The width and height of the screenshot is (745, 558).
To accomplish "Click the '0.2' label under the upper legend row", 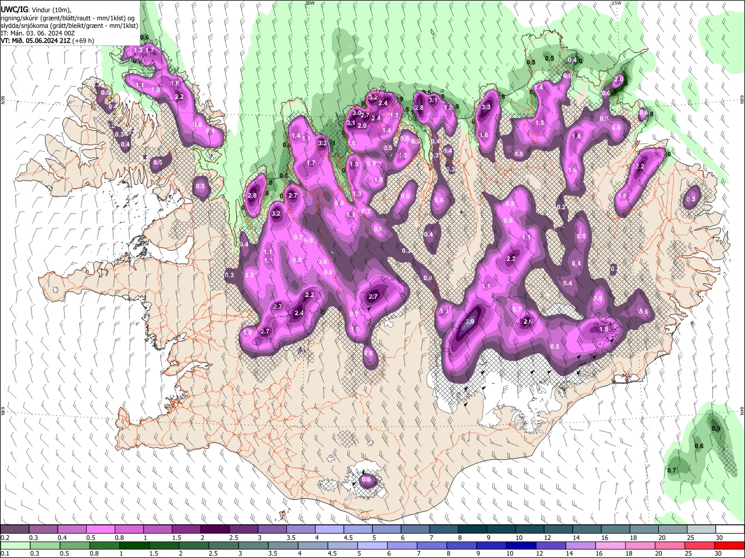I will coord(5,538).
